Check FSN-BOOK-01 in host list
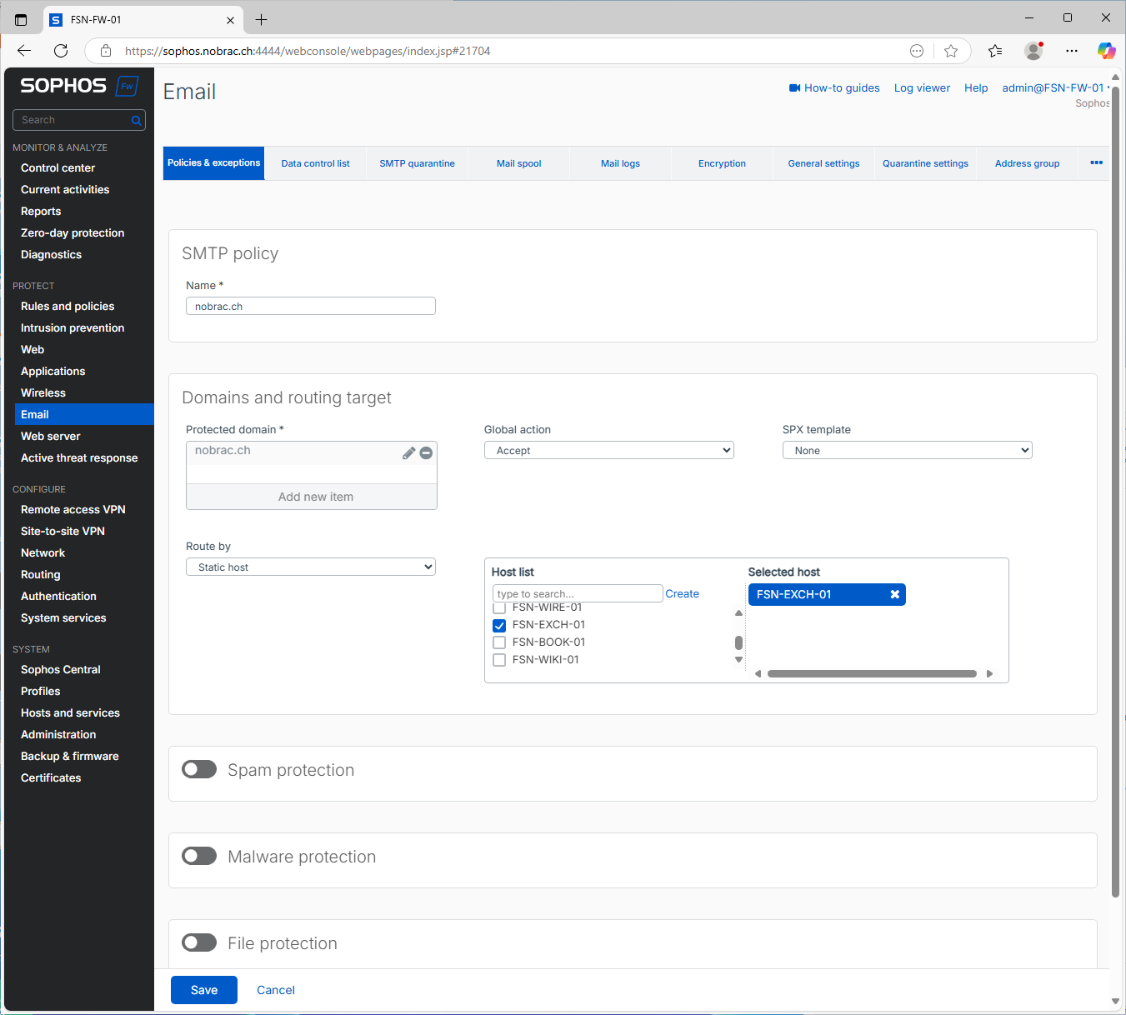 [x=499, y=642]
